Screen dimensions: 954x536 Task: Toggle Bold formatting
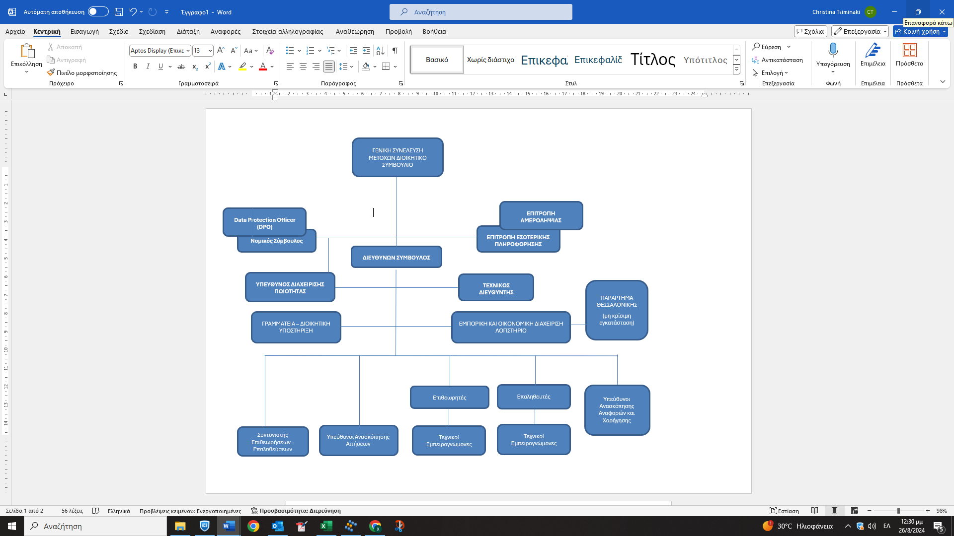(x=135, y=67)
